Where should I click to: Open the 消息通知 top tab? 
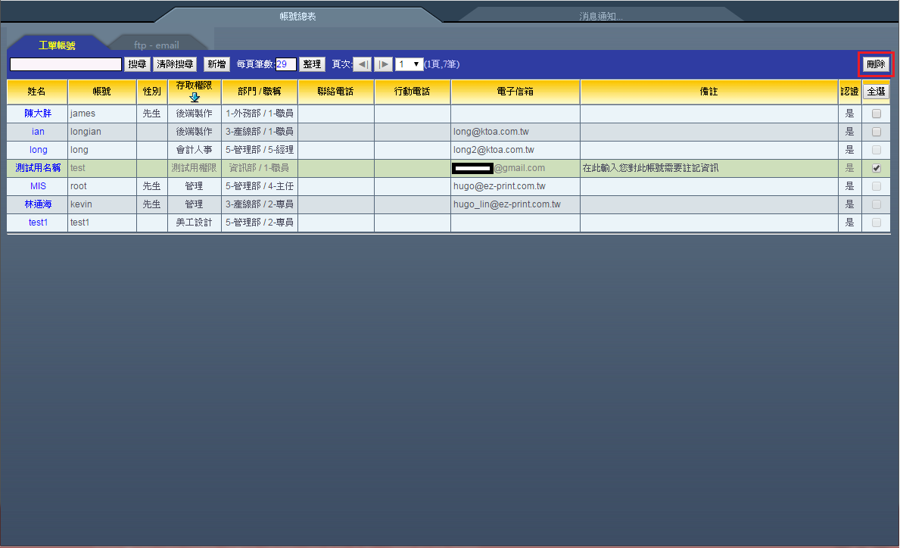[x=600, y=15]
